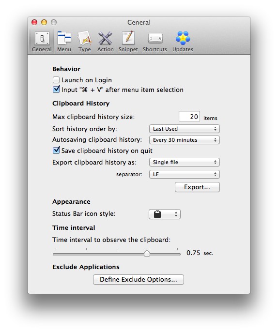This screenshot has width=278, height=332.
Task: Open the separator dropdown showing LF
Action: pos(185,174)
